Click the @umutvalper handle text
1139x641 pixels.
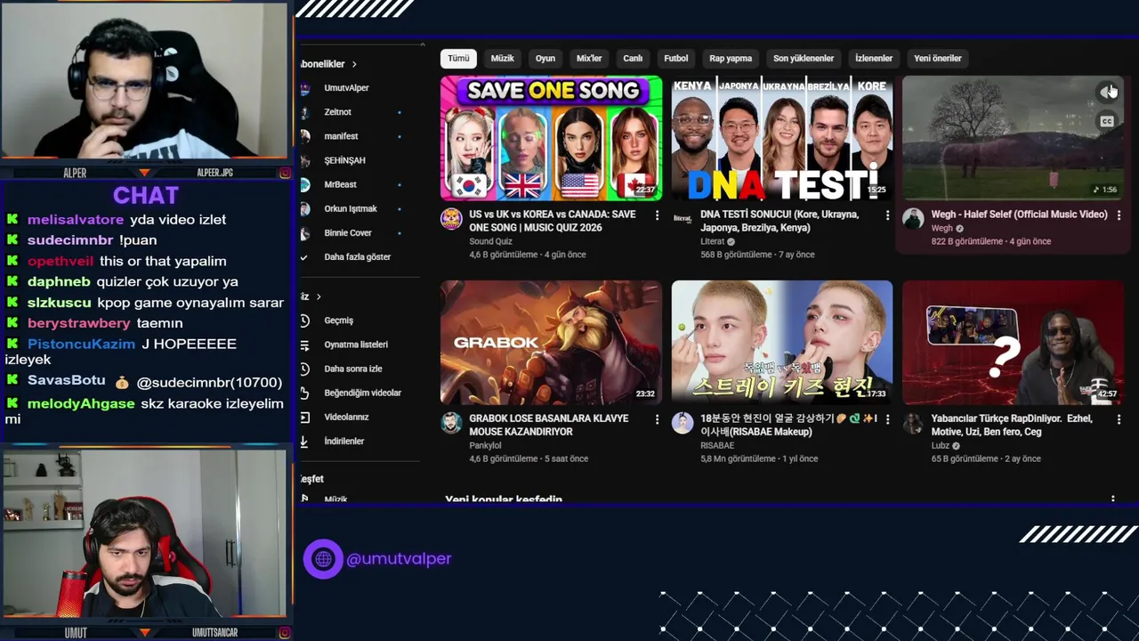399,559
